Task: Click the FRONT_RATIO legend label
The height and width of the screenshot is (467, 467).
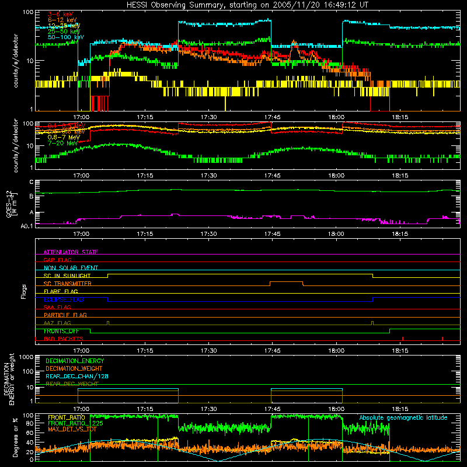Action: (x=67, y=417)
